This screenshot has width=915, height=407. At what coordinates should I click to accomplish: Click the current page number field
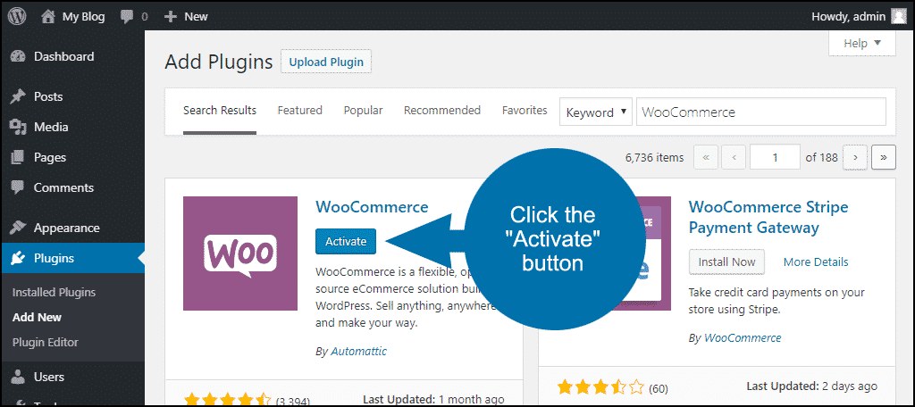pyautogui.click(x=775, y=157)
